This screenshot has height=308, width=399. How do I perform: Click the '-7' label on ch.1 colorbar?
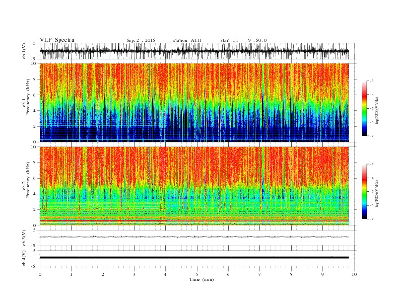point(371,136)
